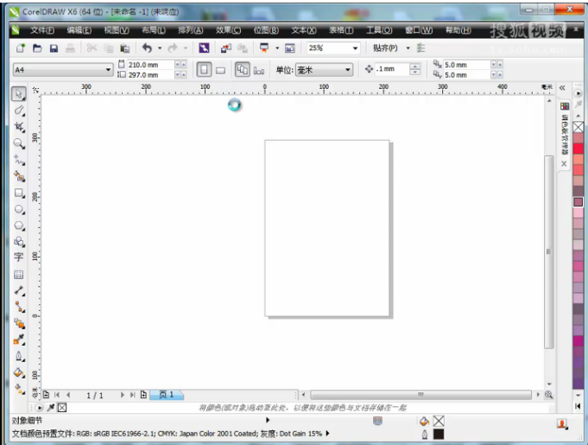This screenshot has width=588, height=445.
Task: Pick the Rectangle tool
Action: point(19,193)
